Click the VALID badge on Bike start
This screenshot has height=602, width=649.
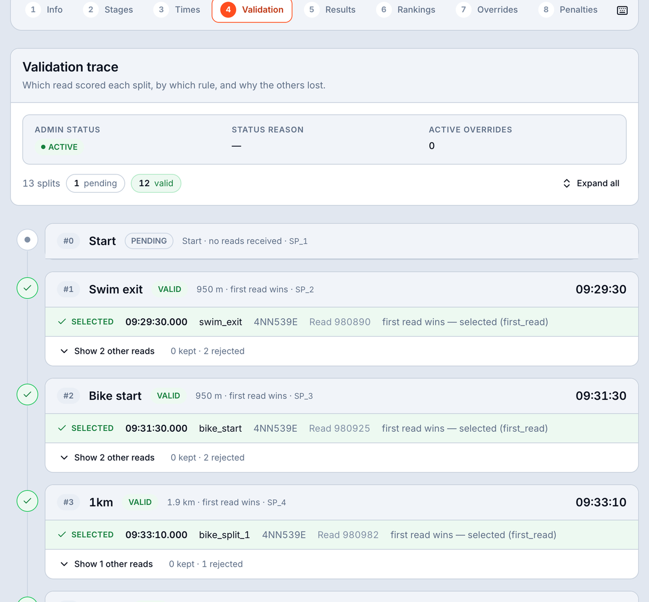pyautogui.click(x=169, y=396)
